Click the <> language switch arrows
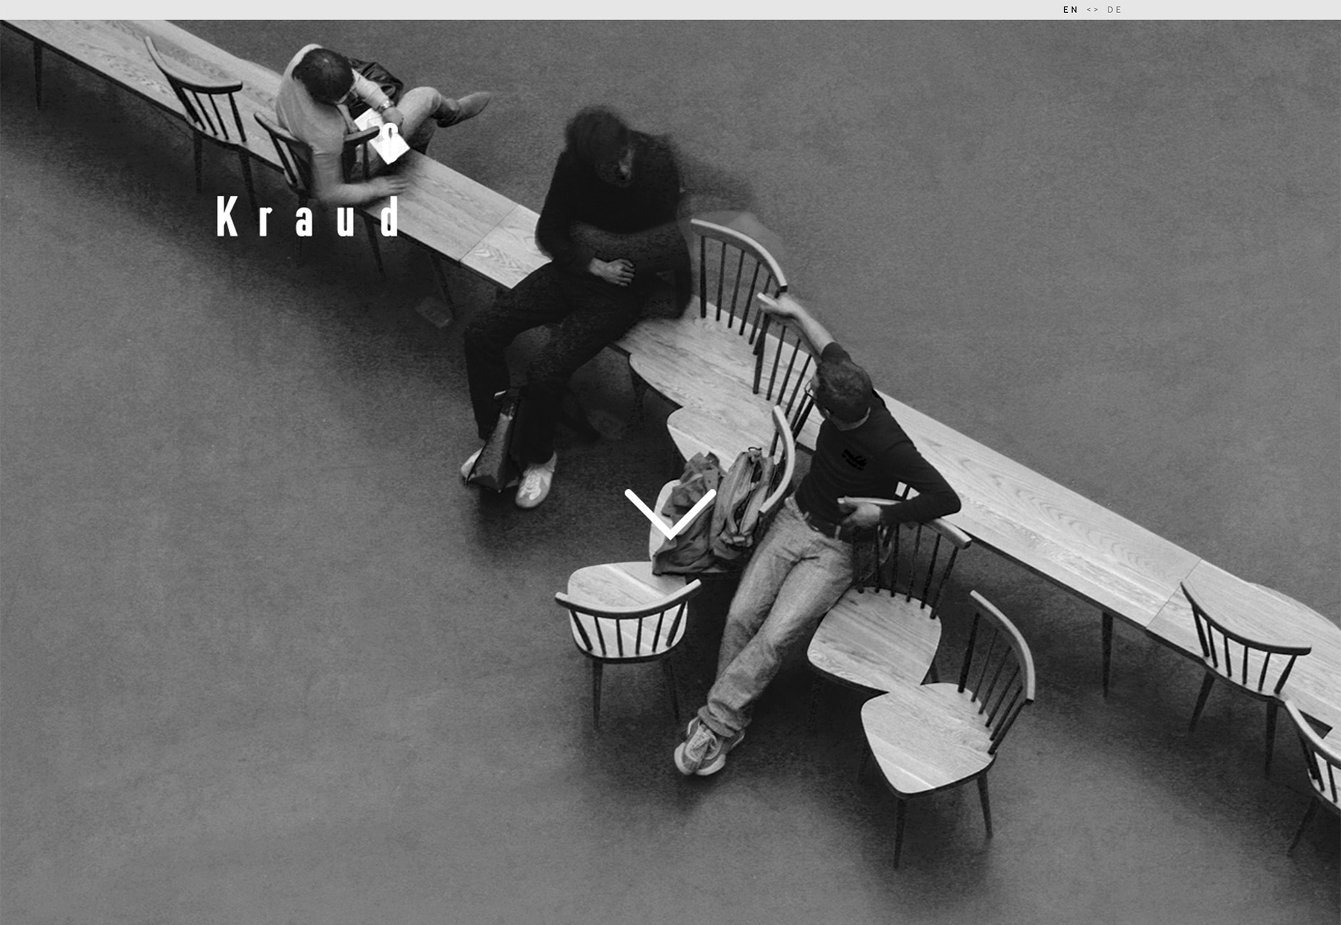Screen dimensions: 1341x925 (1092, 9)
